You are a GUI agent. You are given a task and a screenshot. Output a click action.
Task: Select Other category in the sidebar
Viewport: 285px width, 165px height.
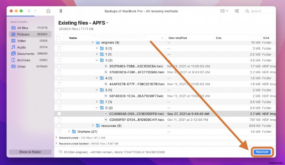[x=30, y=66]
